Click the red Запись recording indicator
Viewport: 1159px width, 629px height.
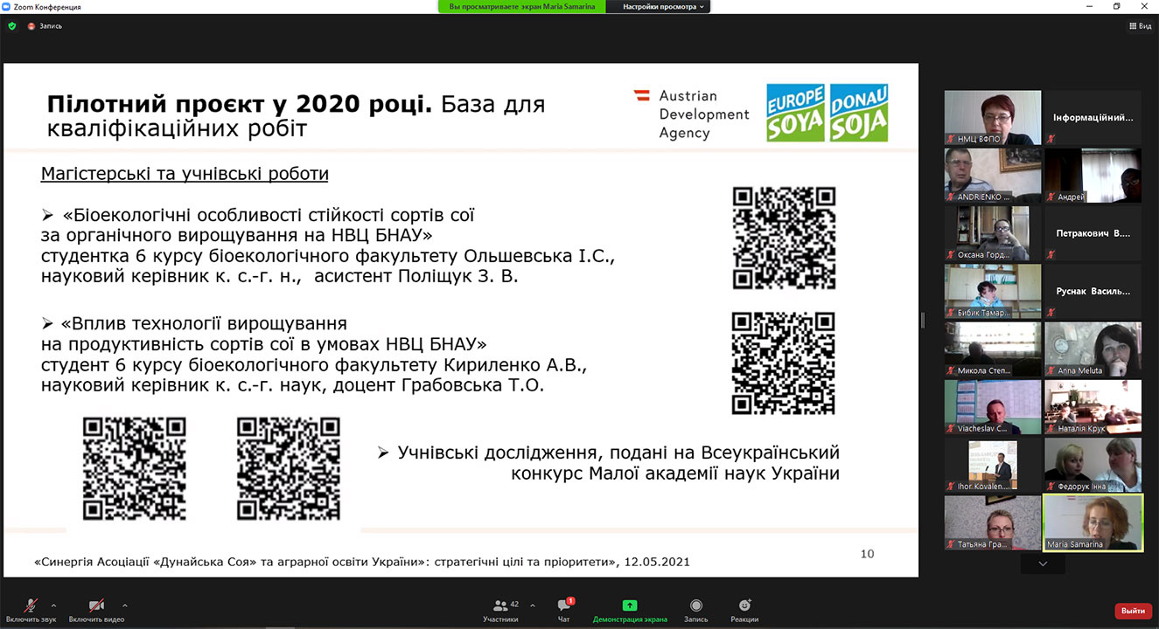[45, 26]
